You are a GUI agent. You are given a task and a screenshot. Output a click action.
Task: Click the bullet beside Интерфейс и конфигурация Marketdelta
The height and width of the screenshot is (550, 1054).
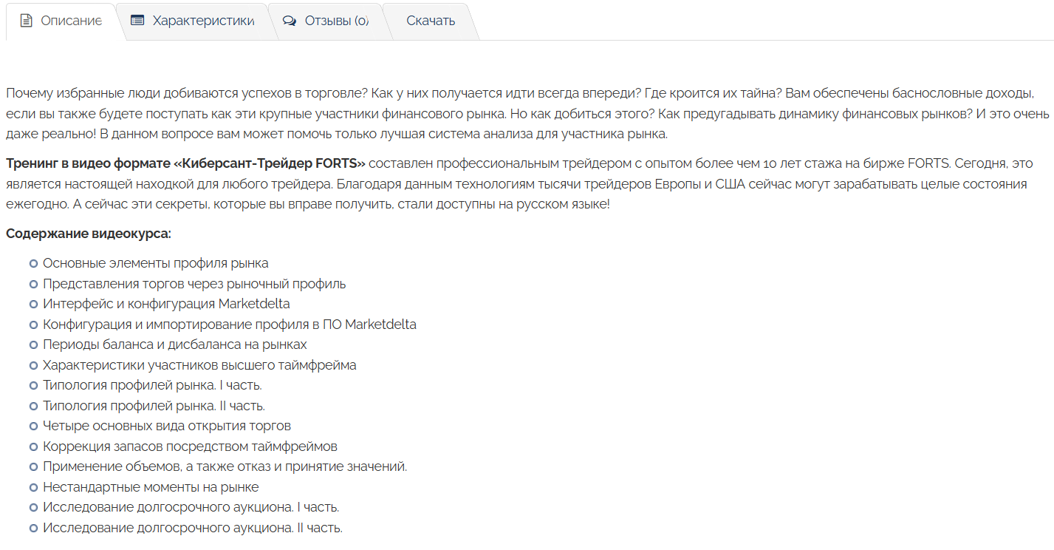point(33,304)
